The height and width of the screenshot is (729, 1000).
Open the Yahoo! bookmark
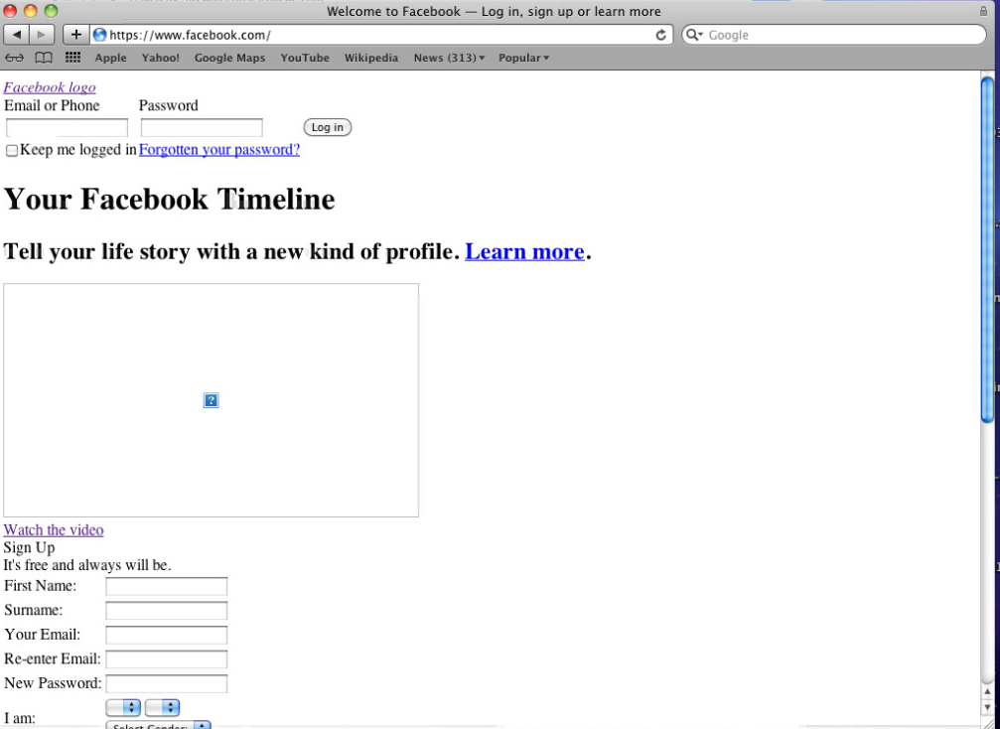pos(160,58)
